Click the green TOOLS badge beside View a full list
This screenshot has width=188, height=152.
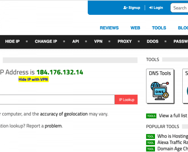(x=151, y=116)
